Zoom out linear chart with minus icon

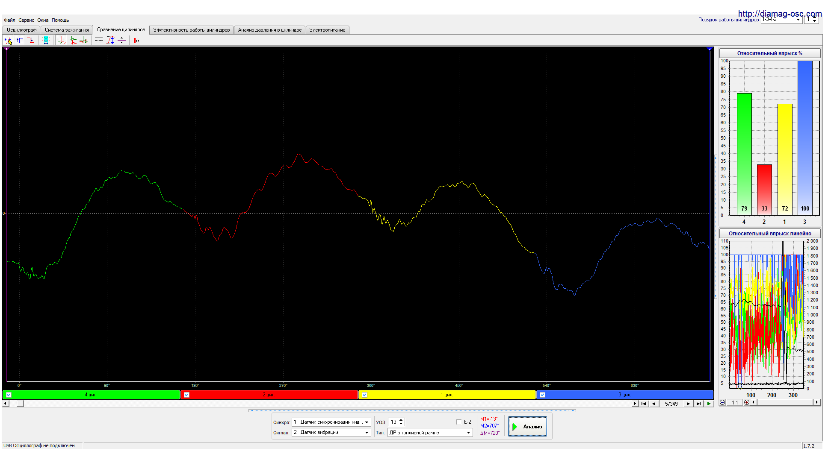click(x=722, y=402)
